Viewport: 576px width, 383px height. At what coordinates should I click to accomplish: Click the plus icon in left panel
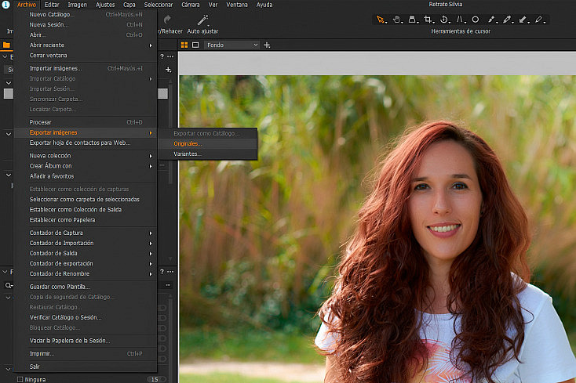coord(168,70)
